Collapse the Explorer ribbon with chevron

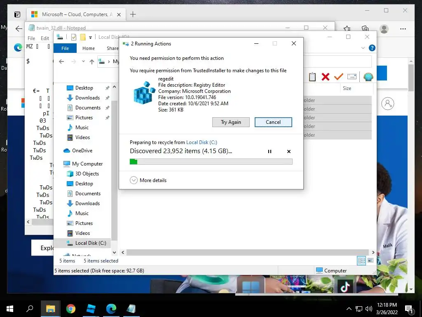[363, 48]
